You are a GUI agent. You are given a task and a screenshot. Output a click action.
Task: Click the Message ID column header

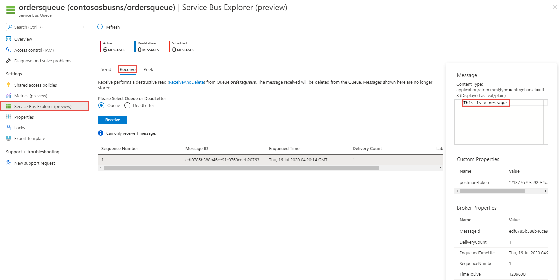[x=197, y=149]
